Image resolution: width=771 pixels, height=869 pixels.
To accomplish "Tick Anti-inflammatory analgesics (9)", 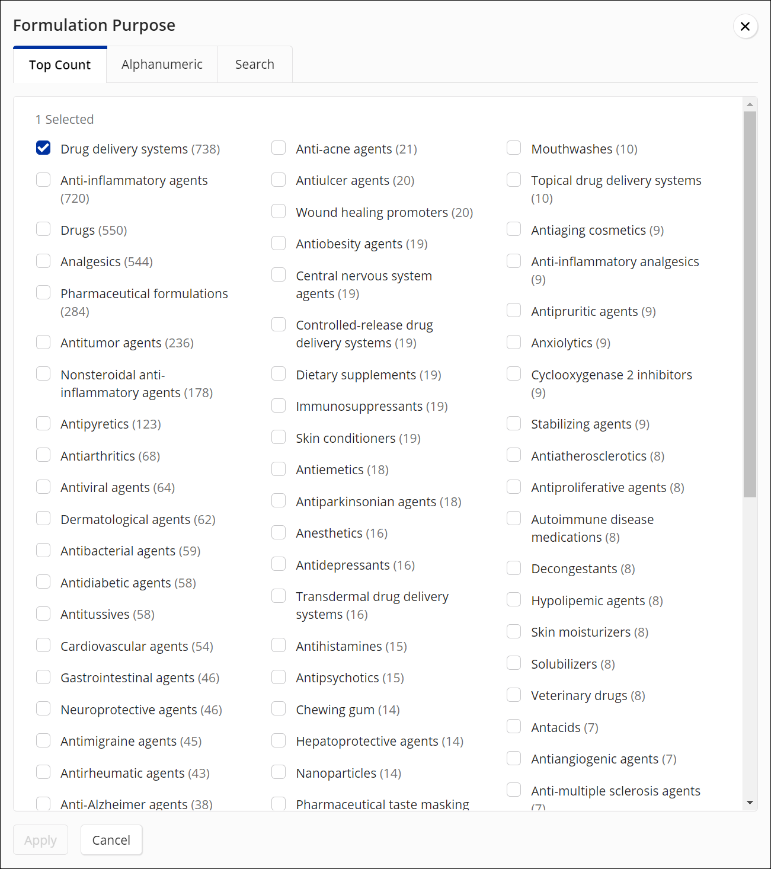I will point(514,261).
